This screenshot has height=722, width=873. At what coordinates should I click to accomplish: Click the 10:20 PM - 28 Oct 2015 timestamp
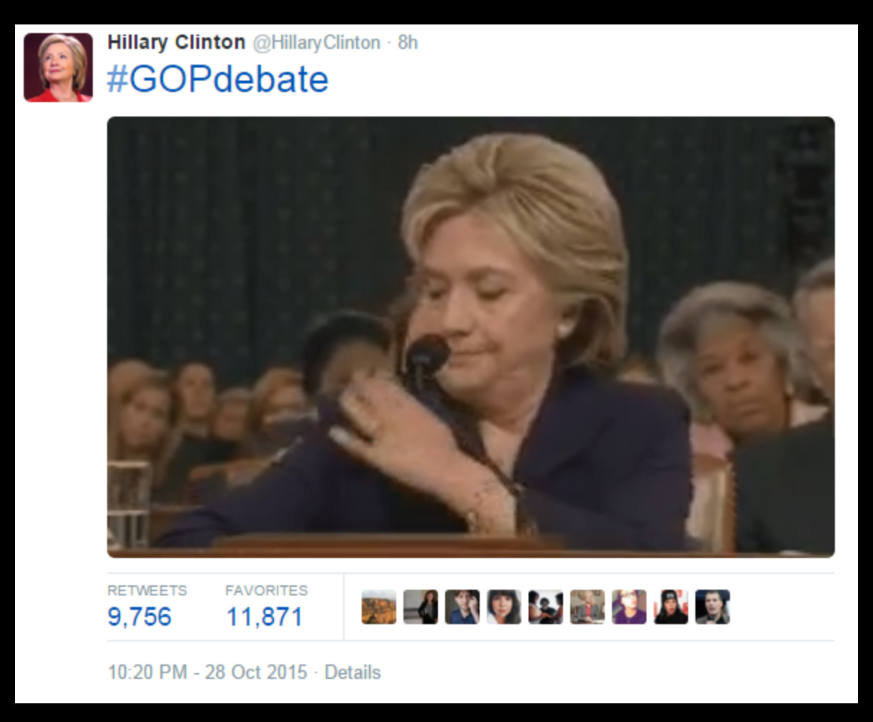coord(206,672)
